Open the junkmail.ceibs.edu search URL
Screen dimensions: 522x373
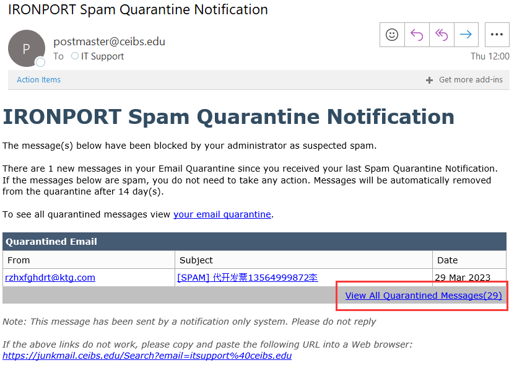click(147, 356)
